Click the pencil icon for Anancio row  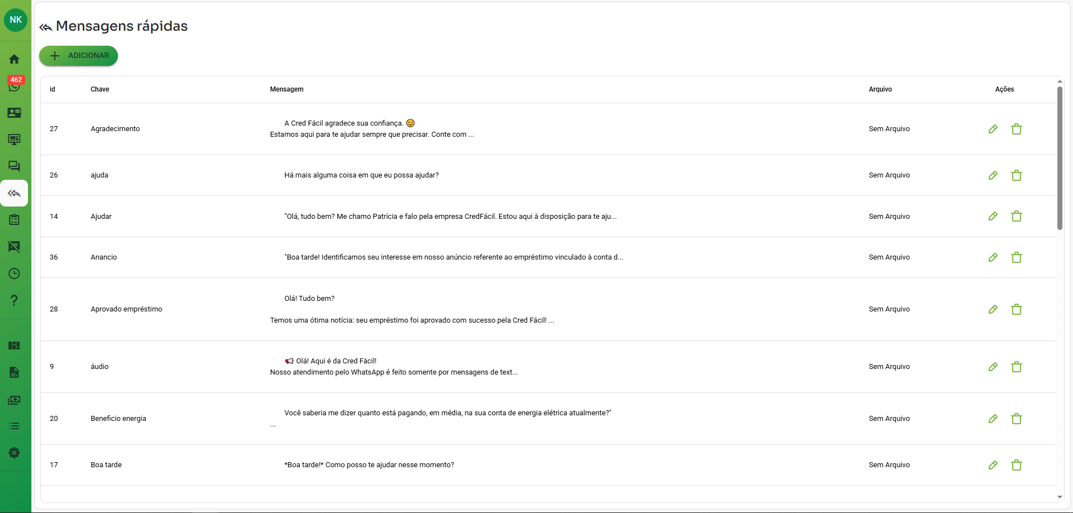coord(993,257)
